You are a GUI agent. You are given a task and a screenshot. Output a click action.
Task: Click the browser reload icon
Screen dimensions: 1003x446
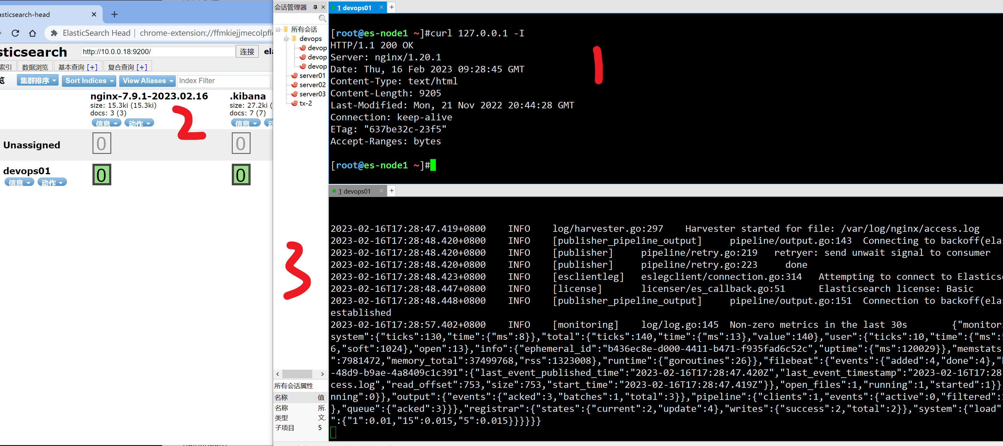(16, 34)
